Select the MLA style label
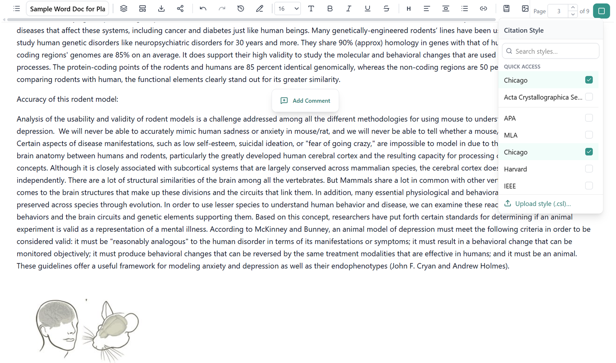 point(511,135)
